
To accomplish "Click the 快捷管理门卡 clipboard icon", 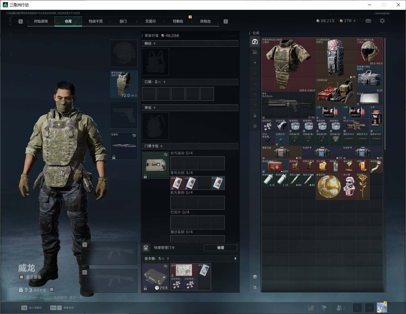I will [x=146, y=248].
